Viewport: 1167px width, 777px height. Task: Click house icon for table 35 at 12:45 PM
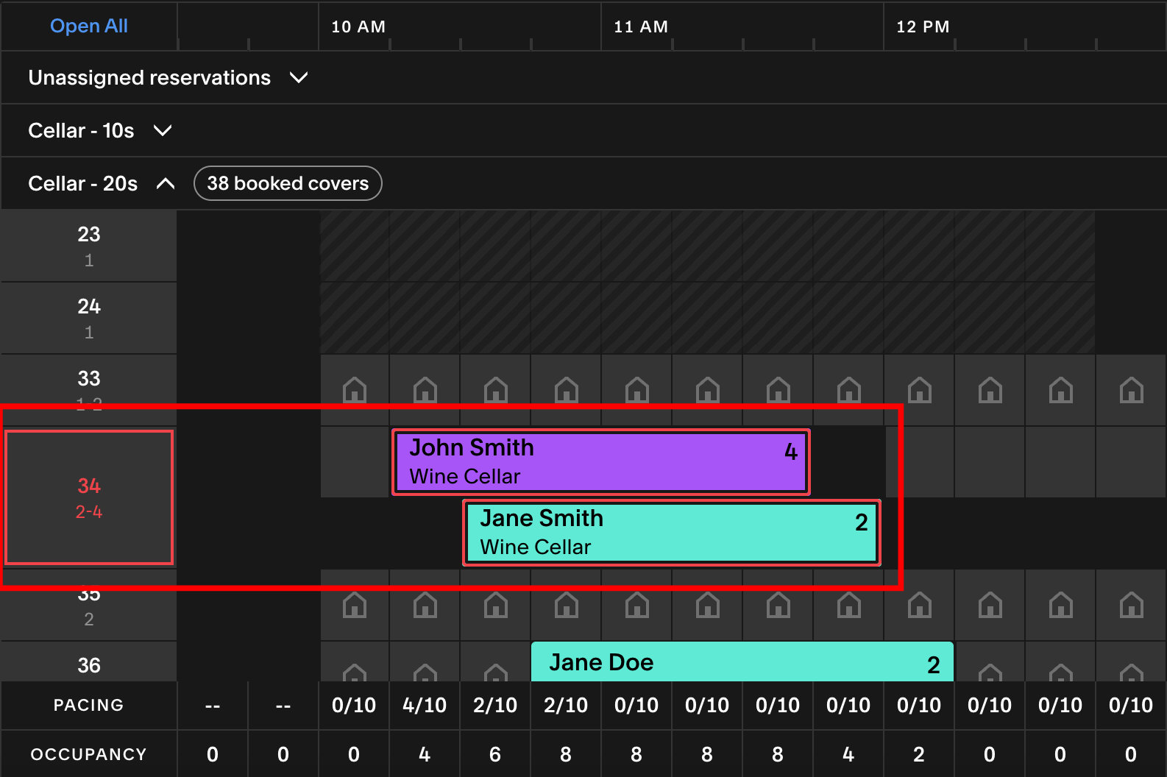(x=1132, y=606)
